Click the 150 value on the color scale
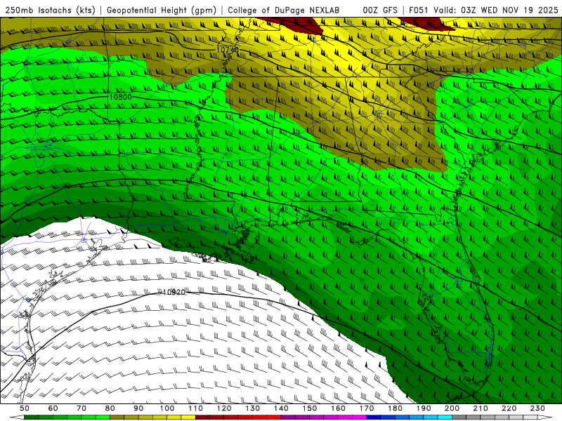This screenshot has height=421, width=562. (x=310, y=408)
